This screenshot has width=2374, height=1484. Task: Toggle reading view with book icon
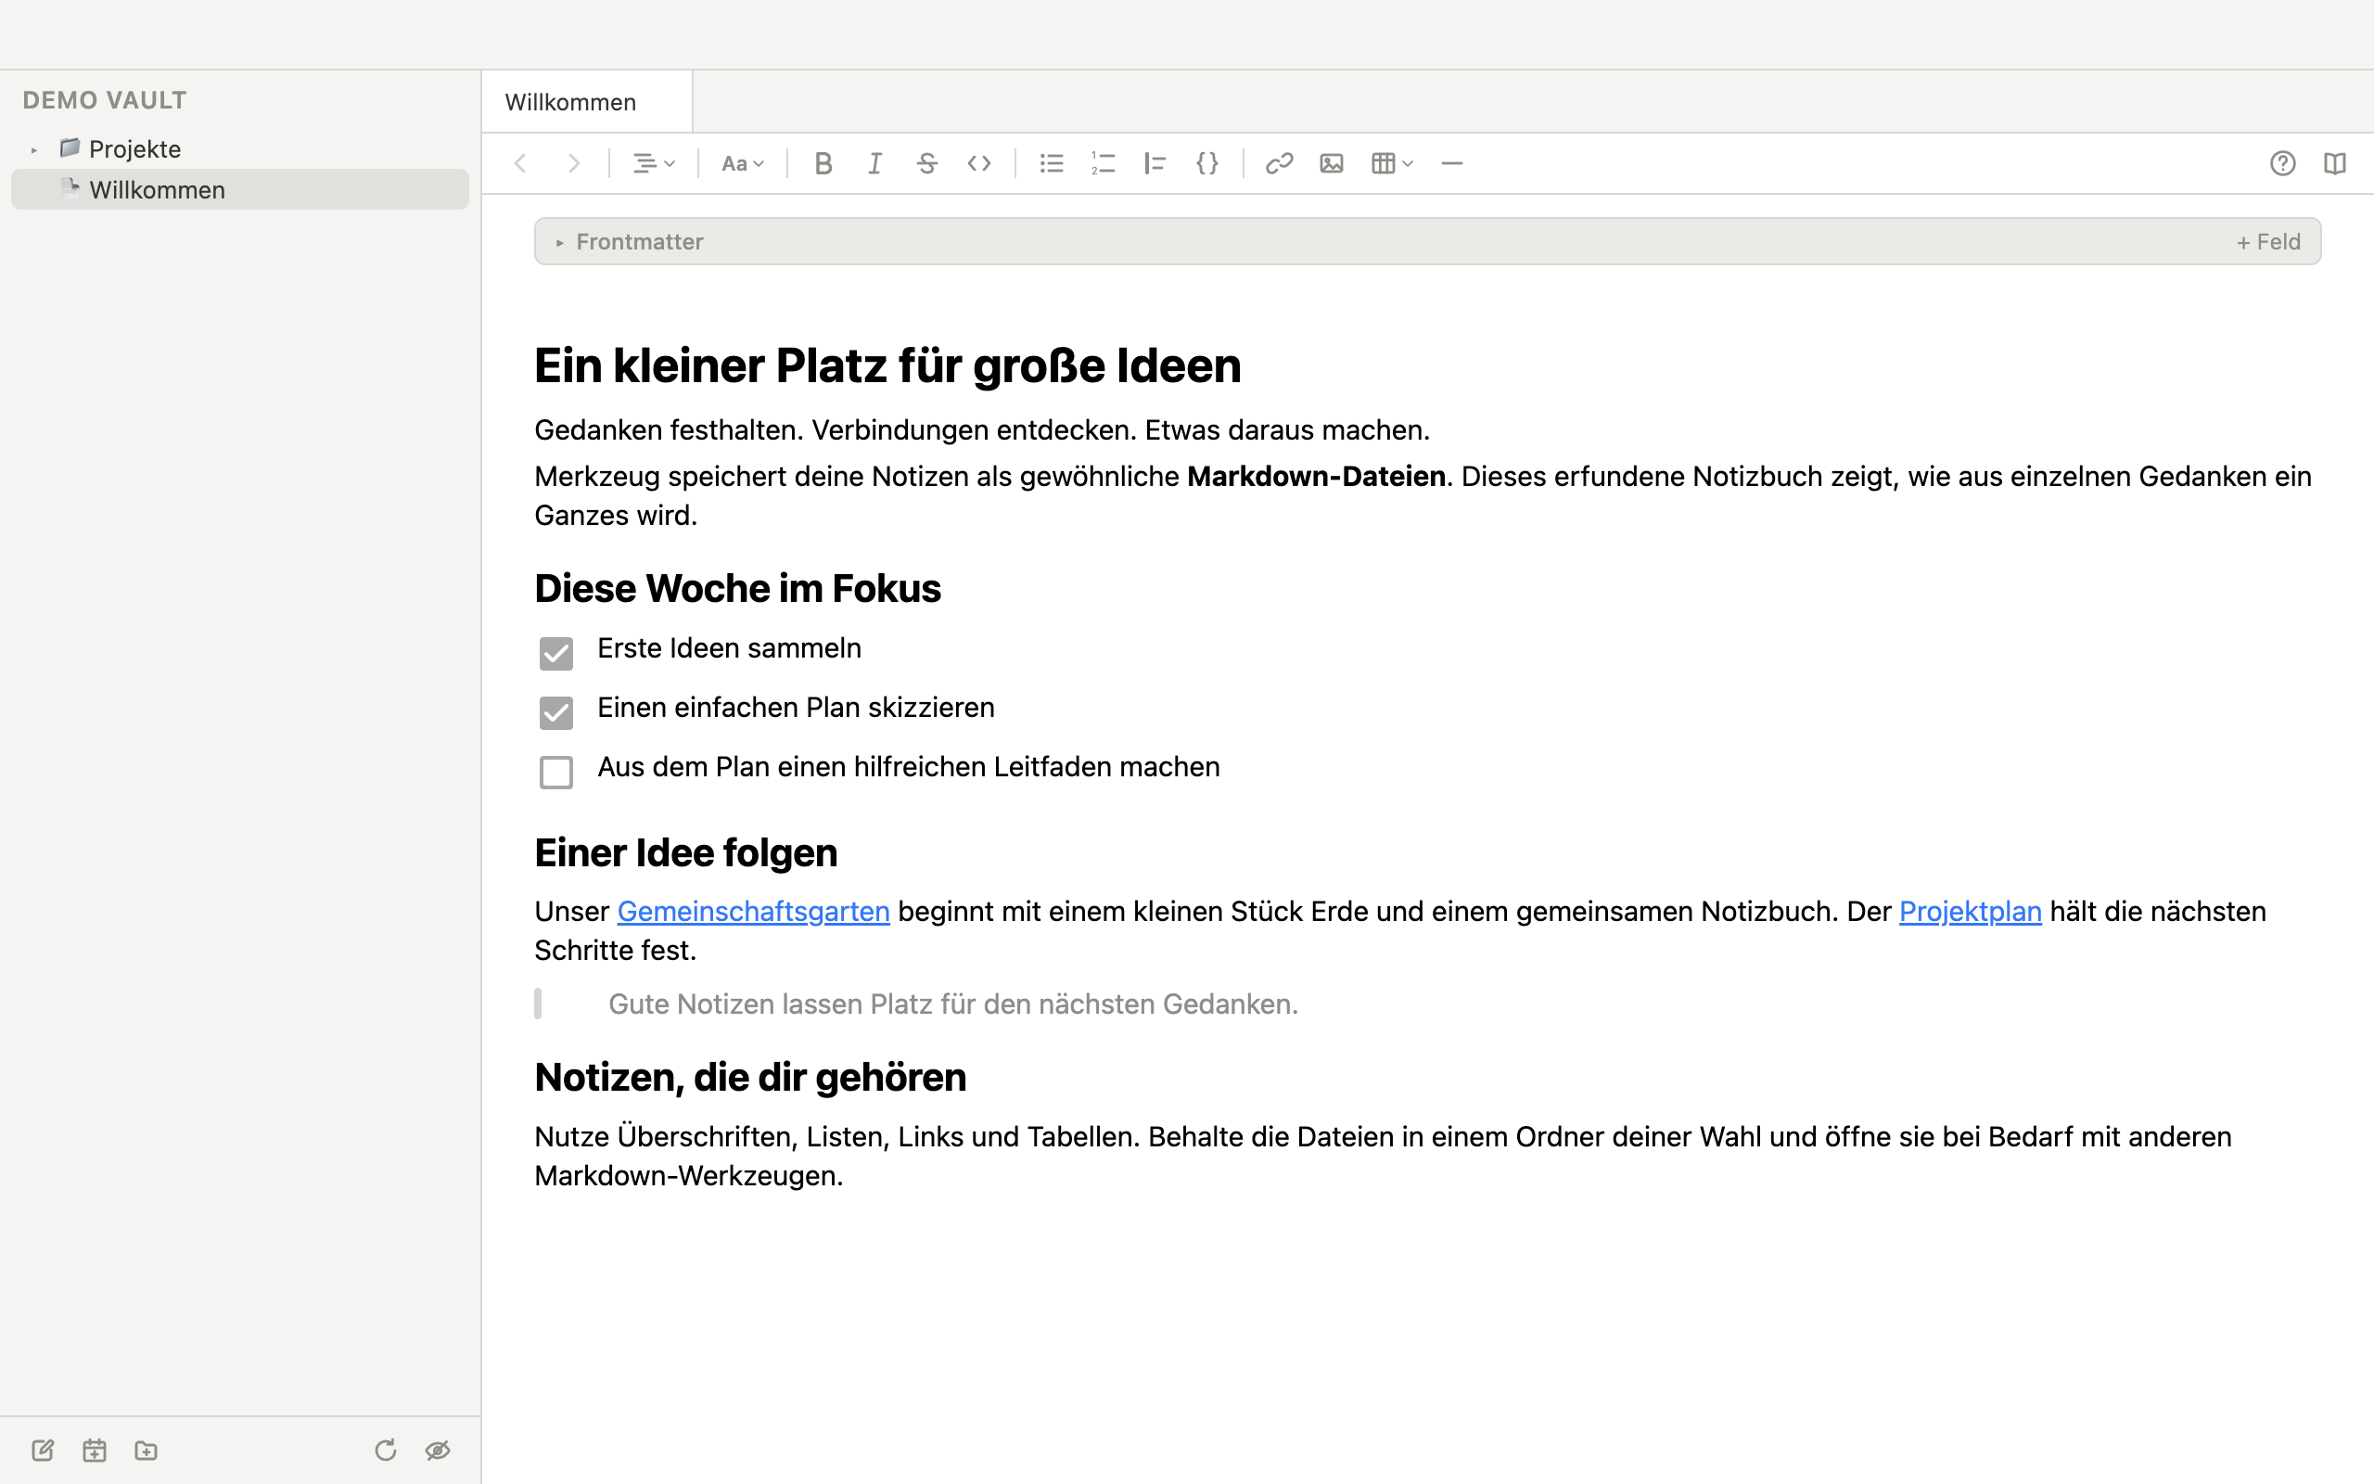click(2335, 163)
